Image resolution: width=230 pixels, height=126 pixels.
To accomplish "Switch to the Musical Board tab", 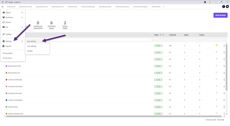I will point(156,7).
